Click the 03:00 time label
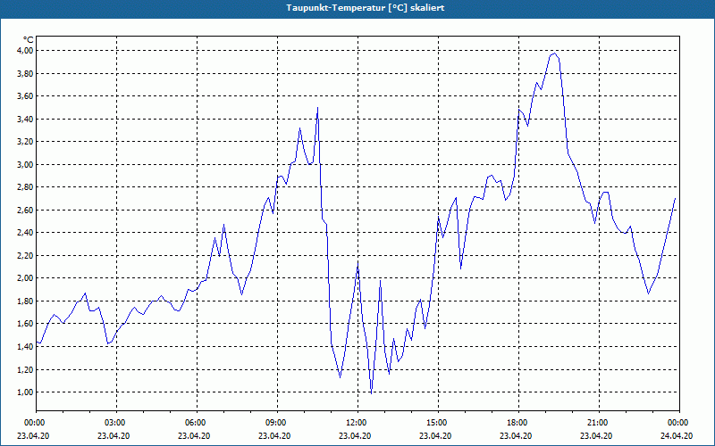This screenshot has height=446, width=715. pyautogui.click(x=116, y=423)
